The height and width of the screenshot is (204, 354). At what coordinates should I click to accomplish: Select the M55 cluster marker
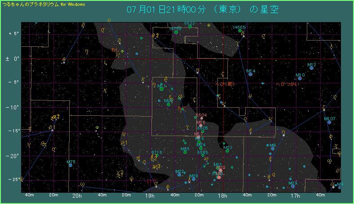185,152
